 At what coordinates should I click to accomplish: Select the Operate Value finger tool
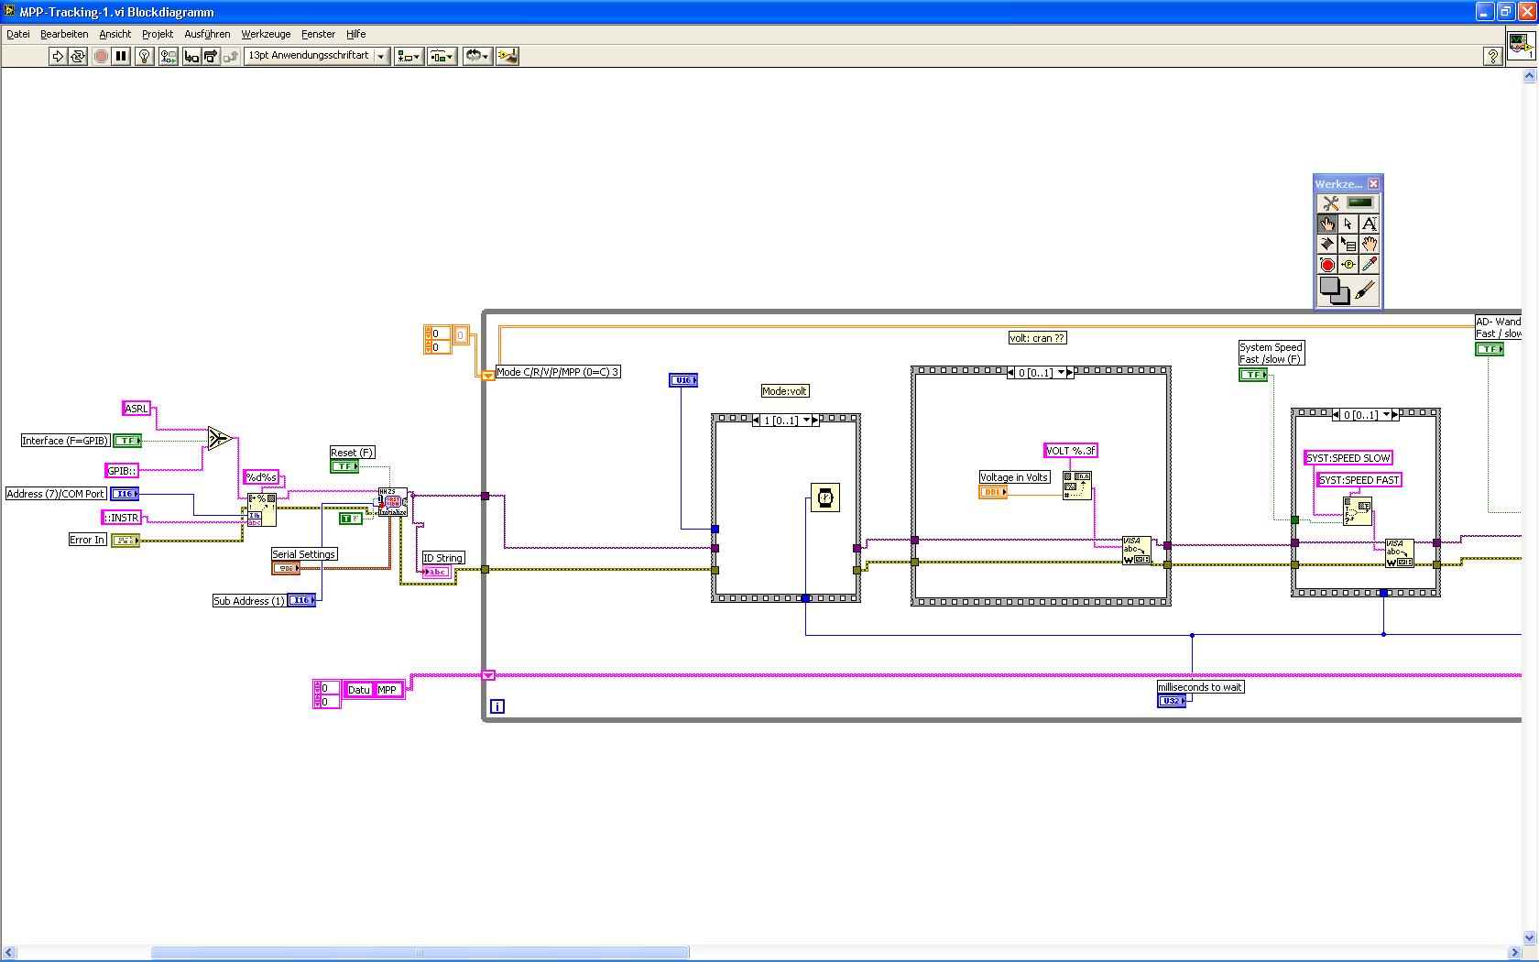1326,224
